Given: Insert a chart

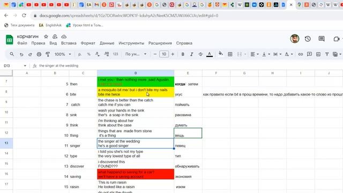Looking at the screenshot, I should click(318, 54).
